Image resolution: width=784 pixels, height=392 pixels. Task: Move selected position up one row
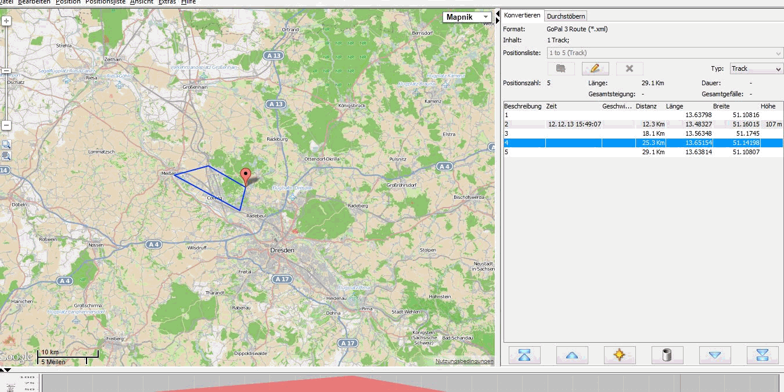572,355
